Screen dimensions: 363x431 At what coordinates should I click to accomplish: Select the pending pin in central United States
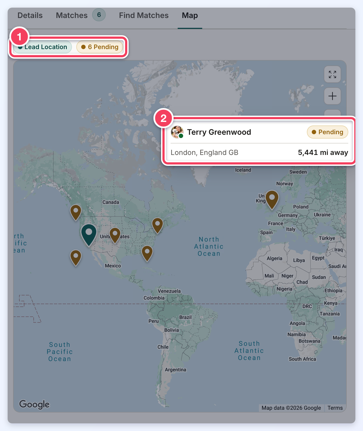[115, 235]
